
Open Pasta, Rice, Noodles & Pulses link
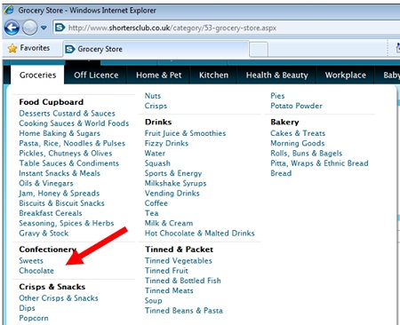click(x=72, y=143)
